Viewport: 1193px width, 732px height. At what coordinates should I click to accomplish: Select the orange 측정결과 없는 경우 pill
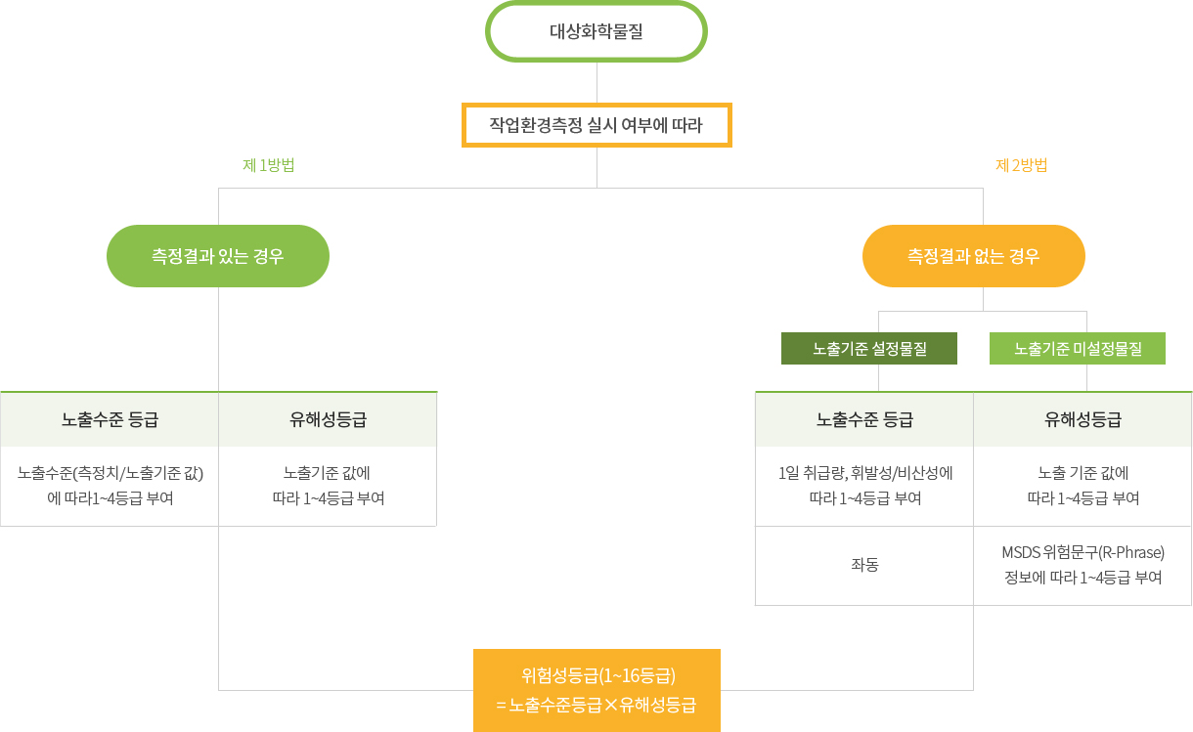974,256
